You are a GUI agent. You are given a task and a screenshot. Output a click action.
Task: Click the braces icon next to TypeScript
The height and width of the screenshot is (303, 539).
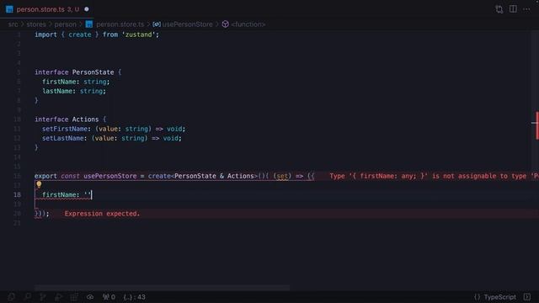point(478,297)
